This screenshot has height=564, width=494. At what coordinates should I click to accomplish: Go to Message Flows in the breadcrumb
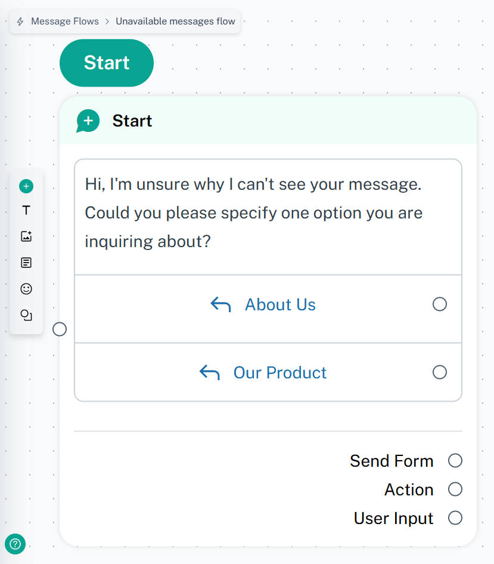point(65,21)
